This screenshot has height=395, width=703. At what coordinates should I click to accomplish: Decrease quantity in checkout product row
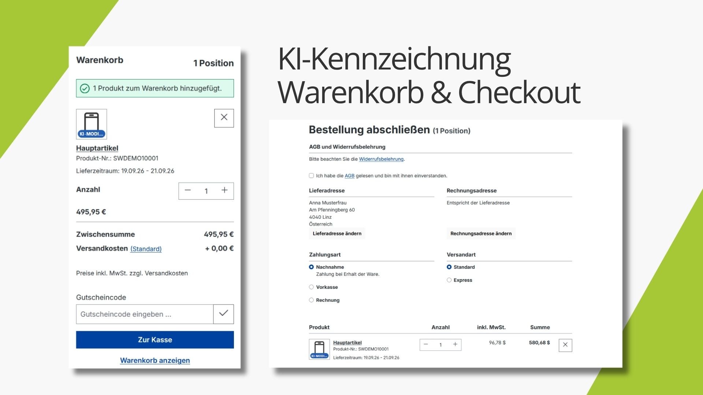[426, 345]
